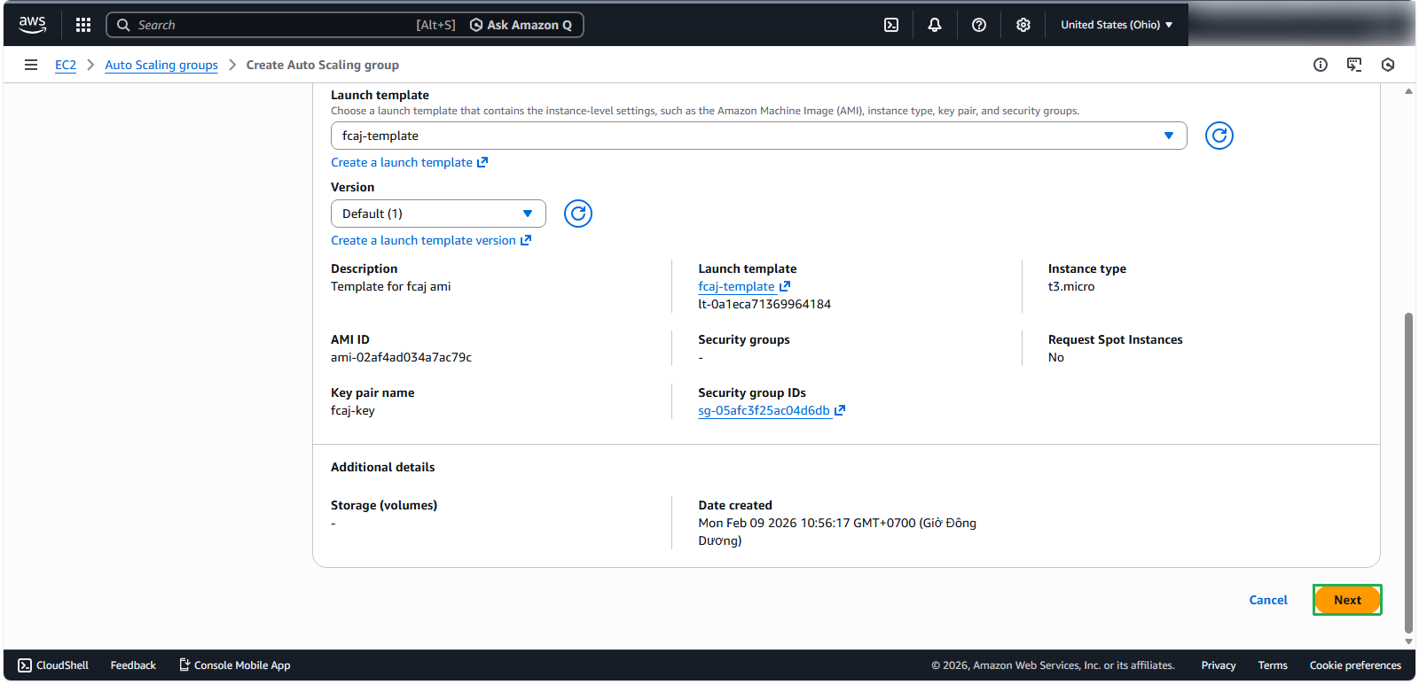Click the magnifier icon in search bar
The width and height of the screenshot is (1419, 684).
[123, 25]
